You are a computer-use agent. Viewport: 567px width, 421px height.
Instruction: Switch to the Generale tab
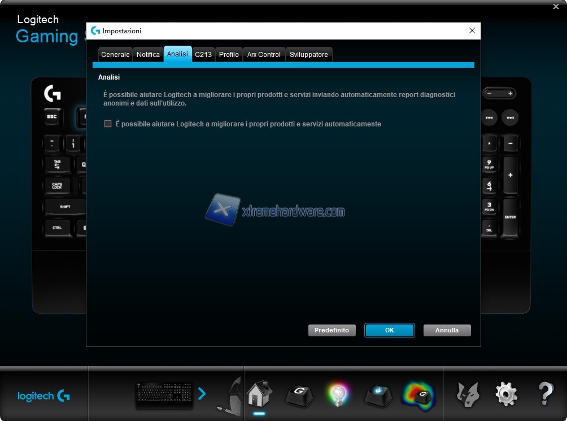115,55
